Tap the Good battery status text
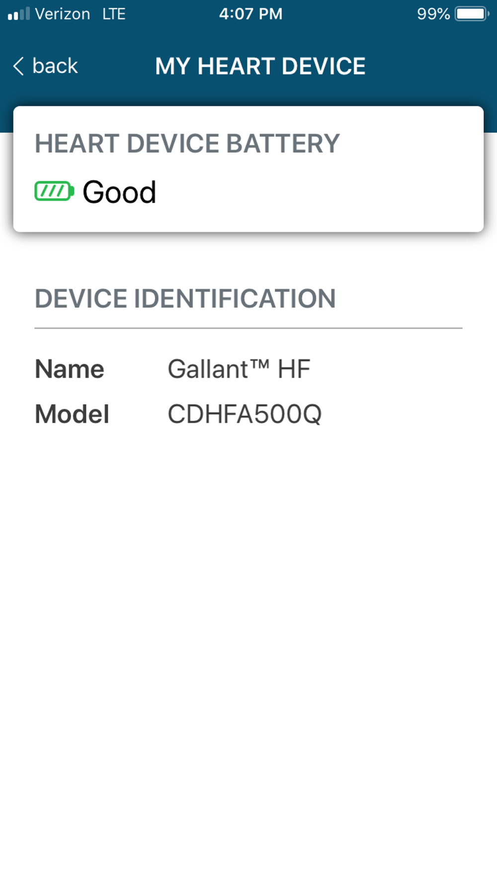Image resolution: width=497 pixels, height=884 pixels. tap(119, 192)
